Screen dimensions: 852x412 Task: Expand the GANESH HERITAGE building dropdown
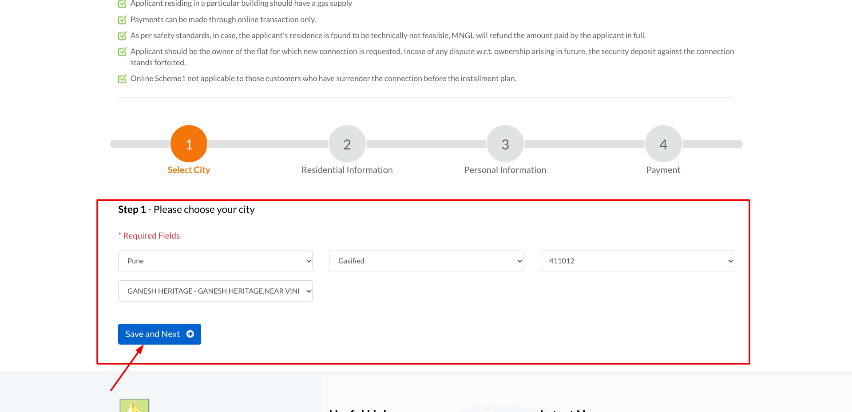pos(215,291)
